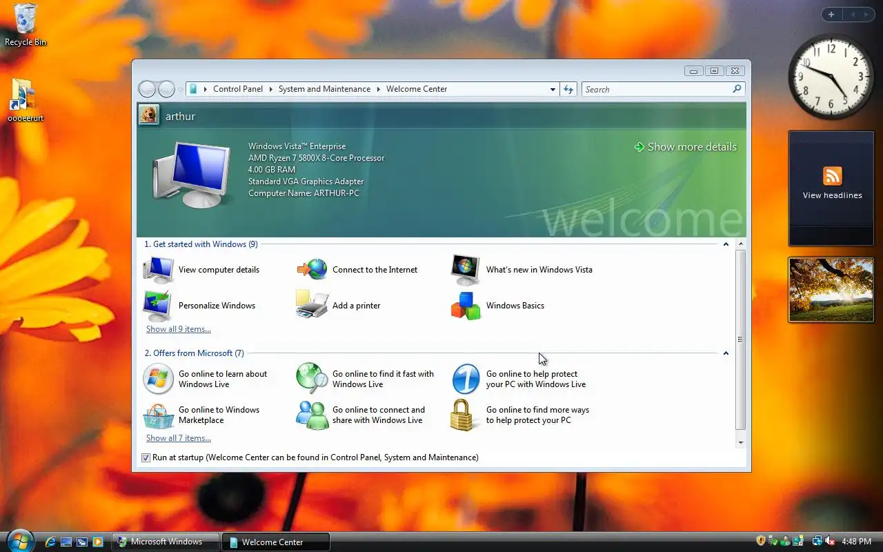Viewport: 883px width, 552px height.
Task: Click Safely Remove Hardware tray icon
Action: click(x=773, y=542)
